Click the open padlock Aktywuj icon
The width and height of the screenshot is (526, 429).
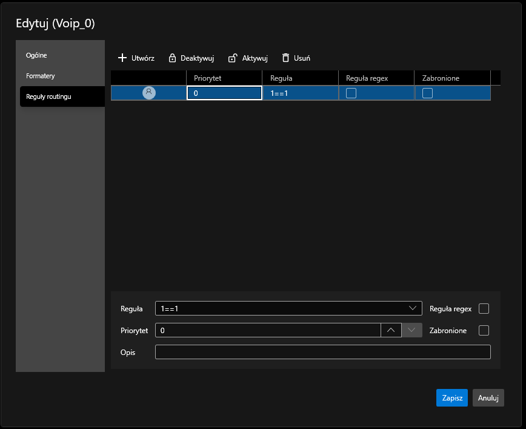click(x=233, y=58)
